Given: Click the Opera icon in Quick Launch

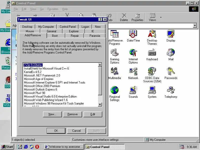Looking at the screenshot, I should pos(37,147).
